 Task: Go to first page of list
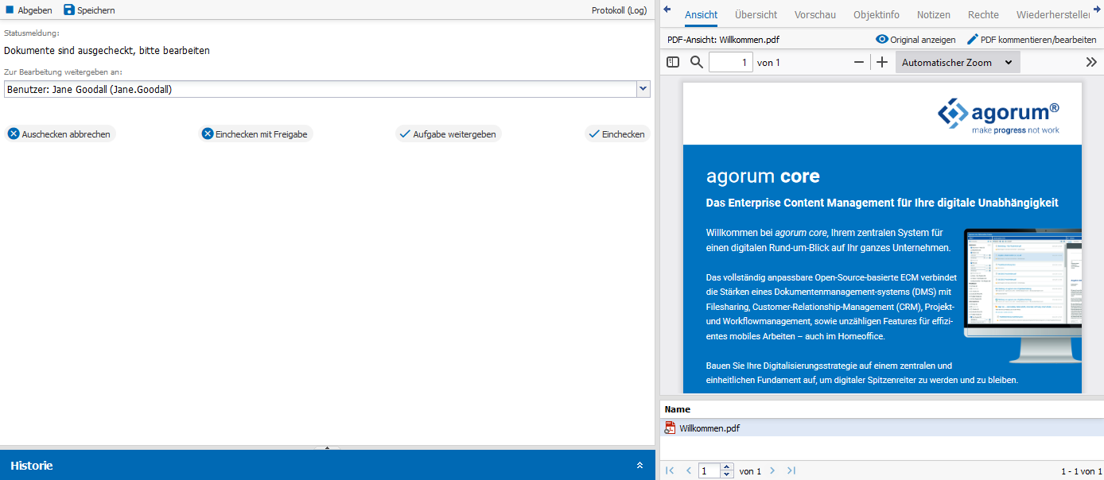670,471
